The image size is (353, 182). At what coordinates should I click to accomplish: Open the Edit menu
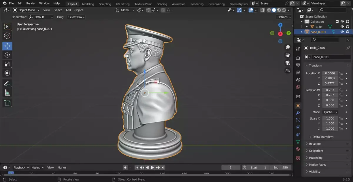coord(20,3)
